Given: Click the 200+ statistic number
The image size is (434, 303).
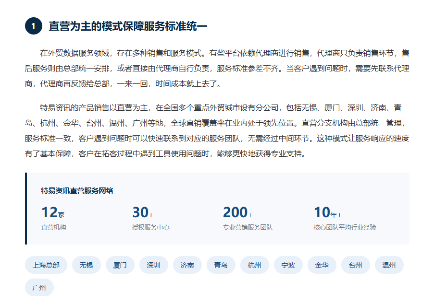Looking at the screenshot, I should pos(237,212).
